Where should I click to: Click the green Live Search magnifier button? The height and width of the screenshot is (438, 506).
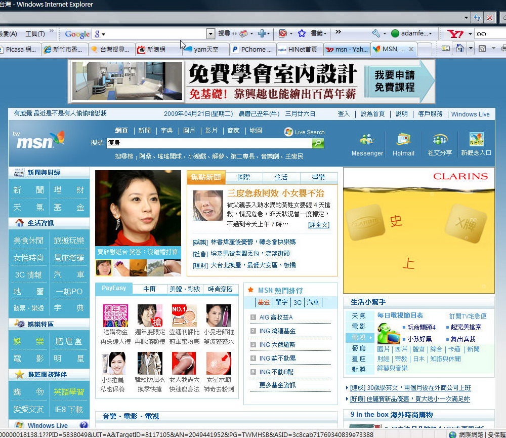318,143
